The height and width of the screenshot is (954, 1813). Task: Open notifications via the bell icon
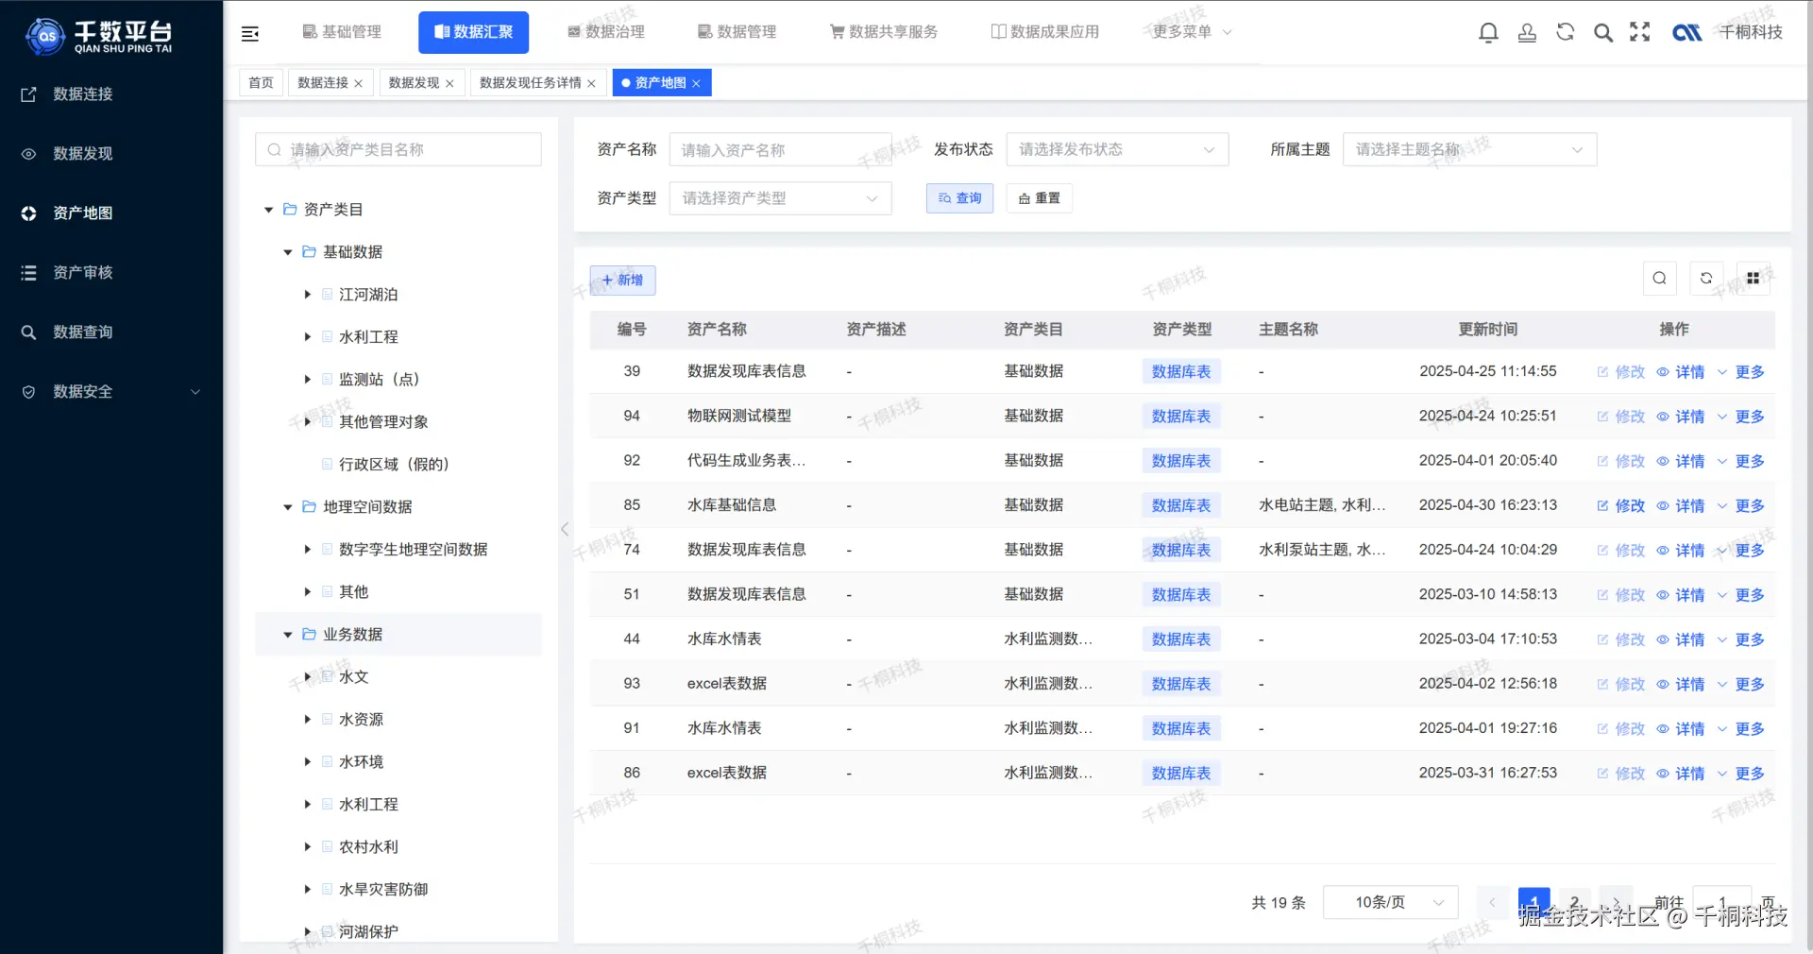(x=1488, y=31)
